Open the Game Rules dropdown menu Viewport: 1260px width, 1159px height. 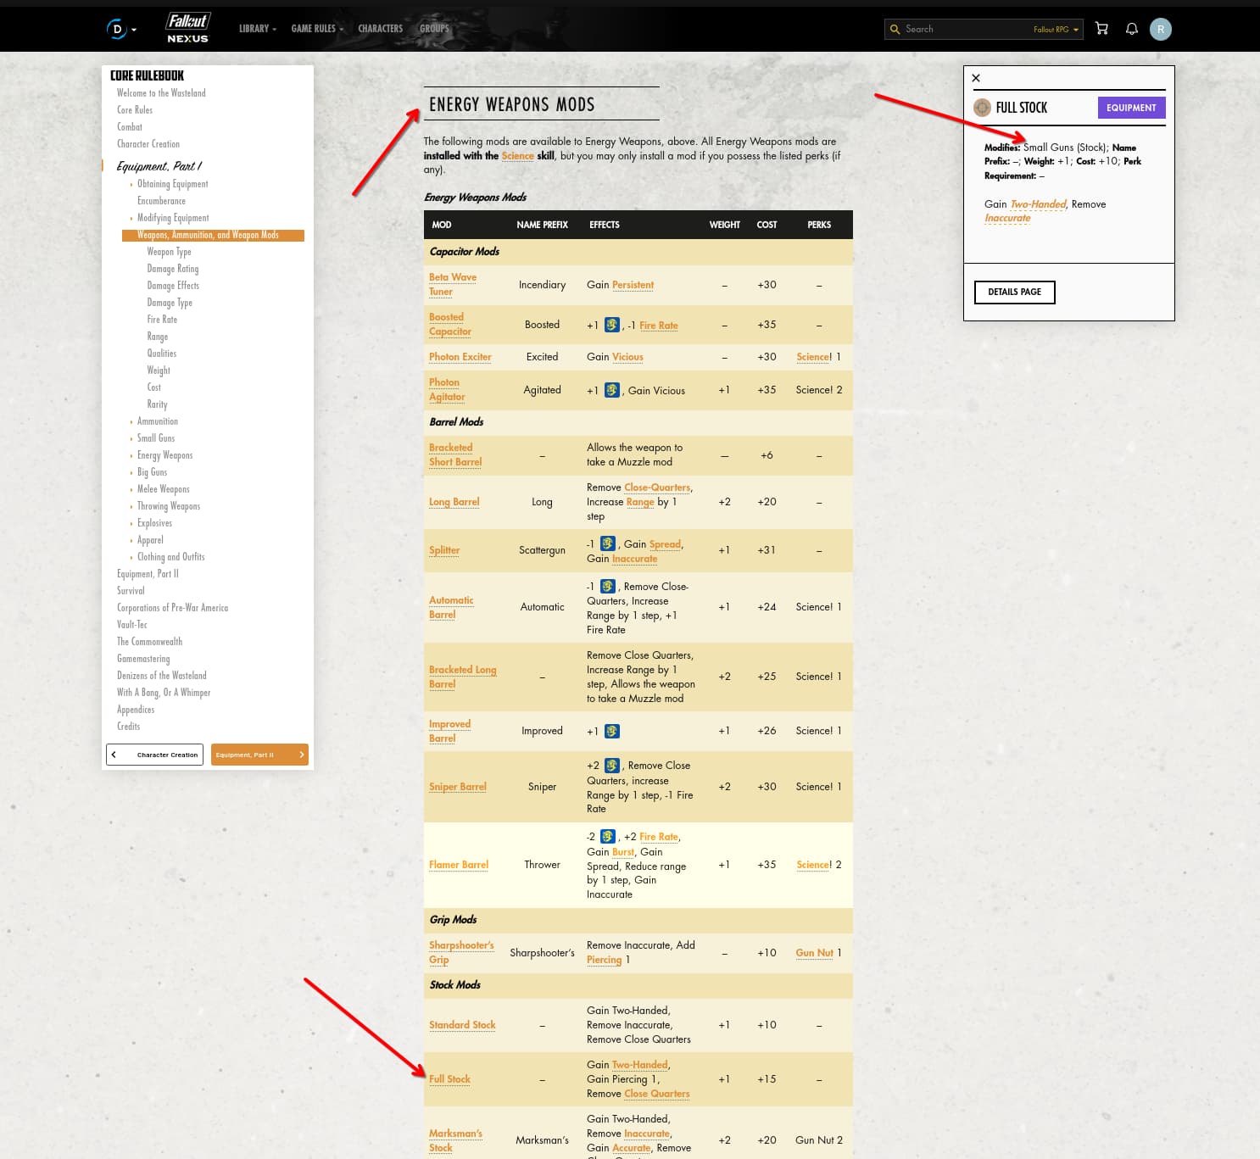[317, 29]
